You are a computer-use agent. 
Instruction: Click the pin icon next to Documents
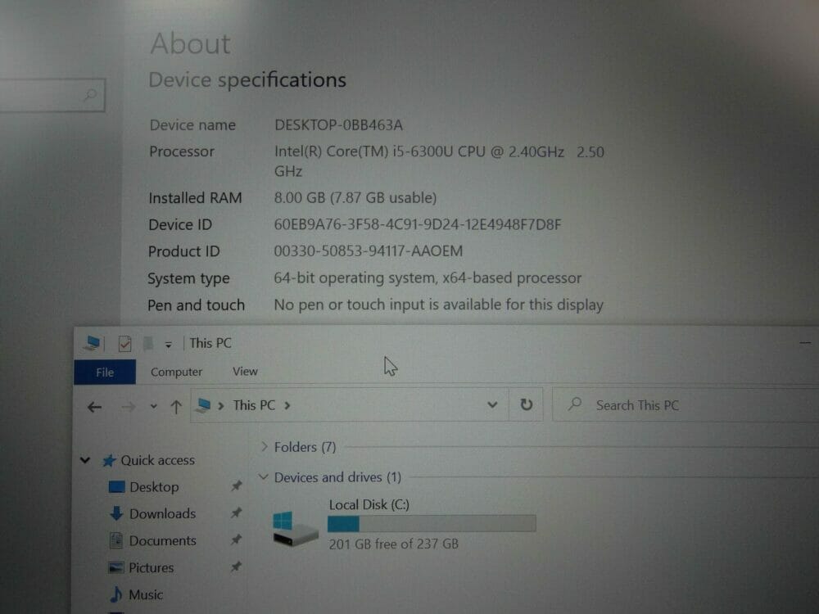[x=236, y=540]
